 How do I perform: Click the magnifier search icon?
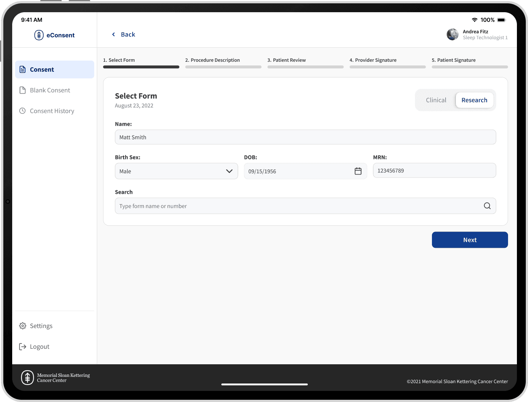tap(487, 206)
